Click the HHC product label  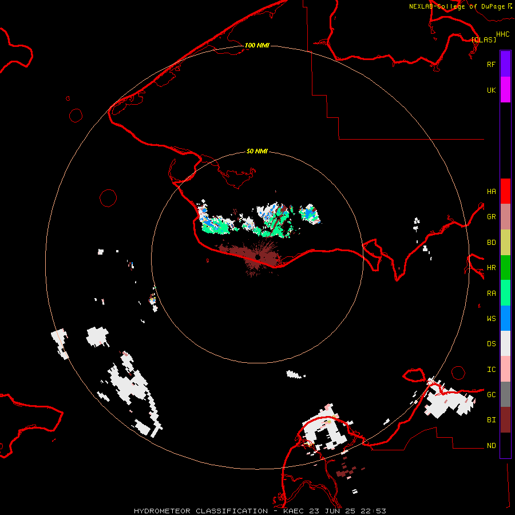502,34
